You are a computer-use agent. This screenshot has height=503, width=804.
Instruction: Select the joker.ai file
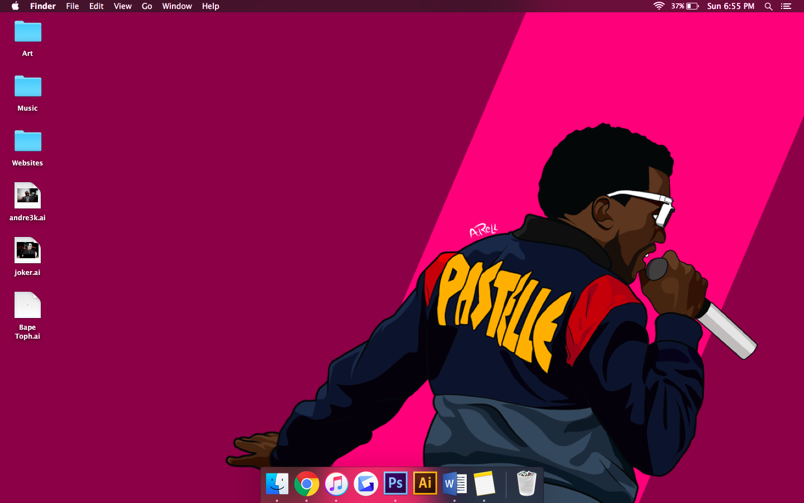click(x=28, y=250)
